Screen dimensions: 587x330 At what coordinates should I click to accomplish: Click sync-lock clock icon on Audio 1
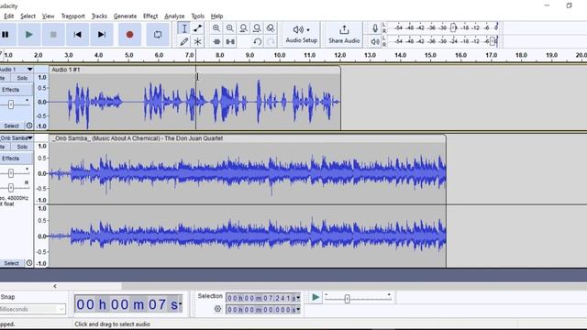(29, 126)
